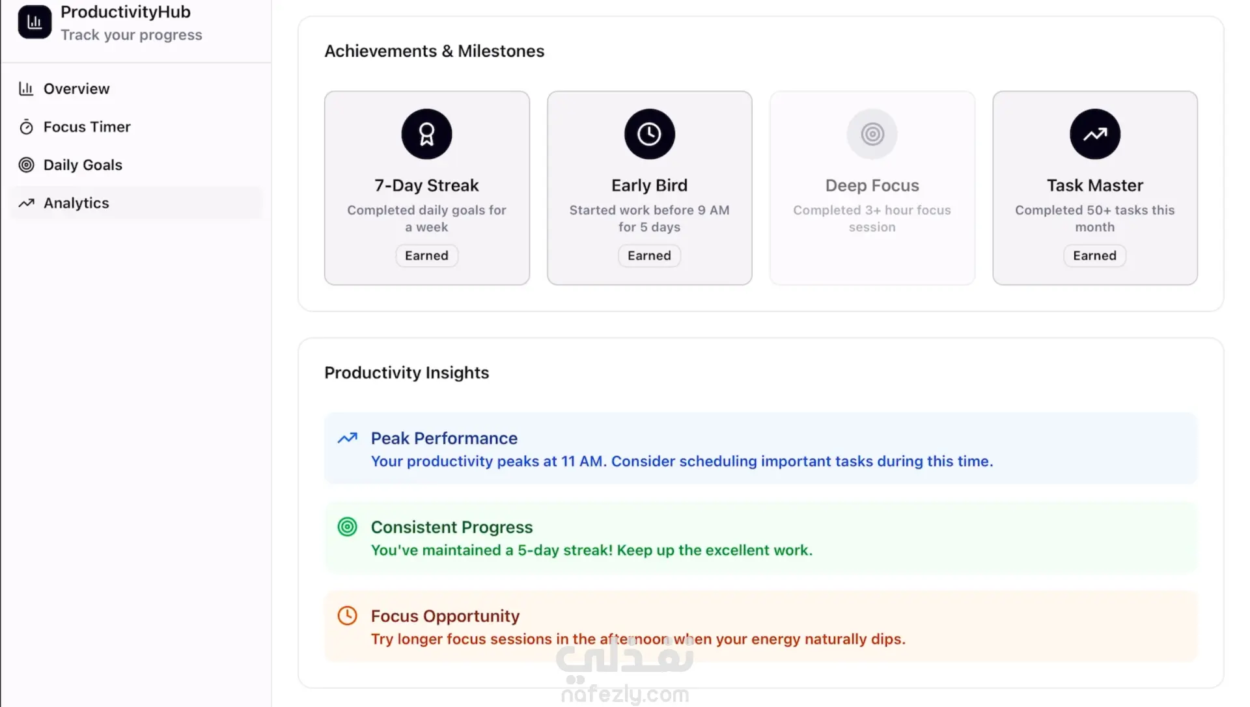The width and height of the screenshot is (1250, 707).
Task: Select the Deep Focus achievement title
Action: coord(872,185)
